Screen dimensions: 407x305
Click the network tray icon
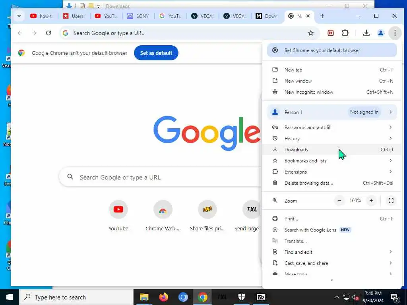(346, 297)
